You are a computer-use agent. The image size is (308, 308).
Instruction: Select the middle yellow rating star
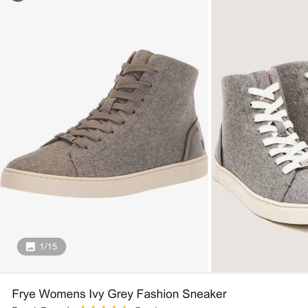coord(104,307)
